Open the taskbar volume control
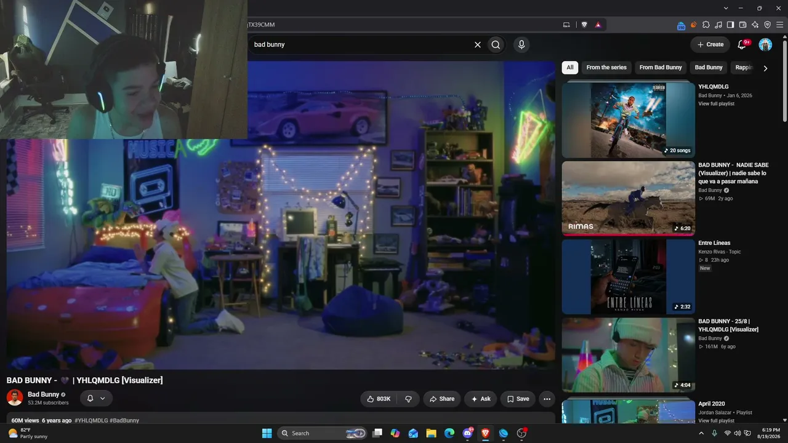Screen dimensions: 788x443 coord(738,433)
